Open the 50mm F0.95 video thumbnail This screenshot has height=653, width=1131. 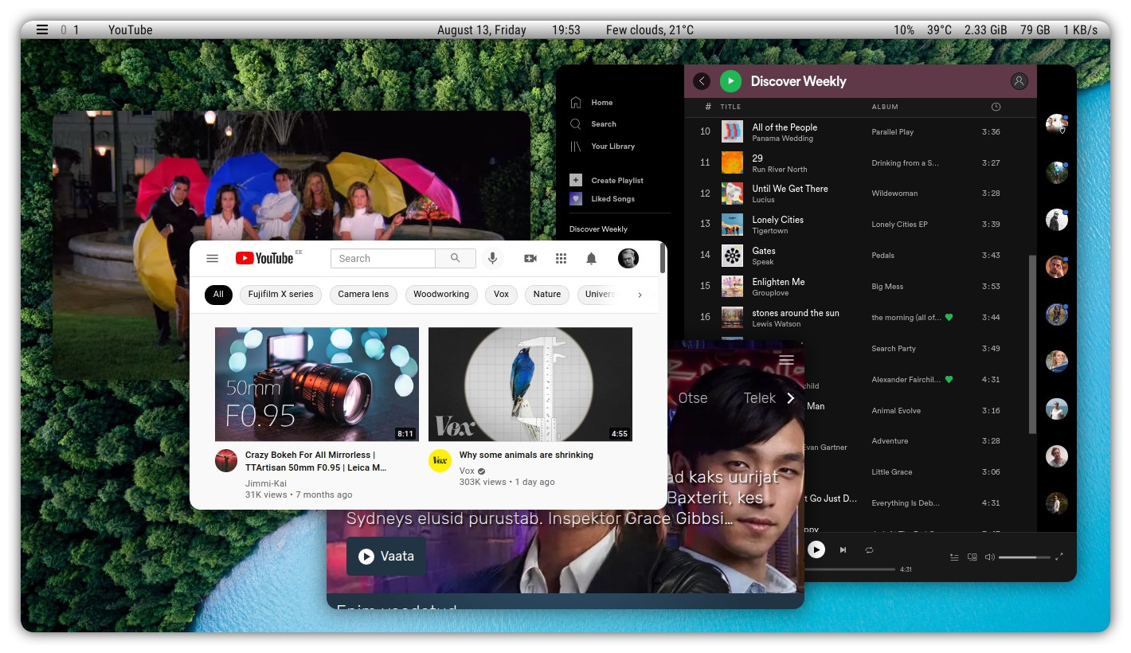coord(317,385)
